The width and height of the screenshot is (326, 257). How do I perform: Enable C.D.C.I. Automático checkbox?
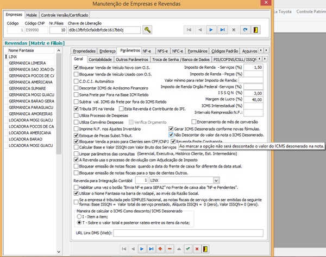click(76, 82)
